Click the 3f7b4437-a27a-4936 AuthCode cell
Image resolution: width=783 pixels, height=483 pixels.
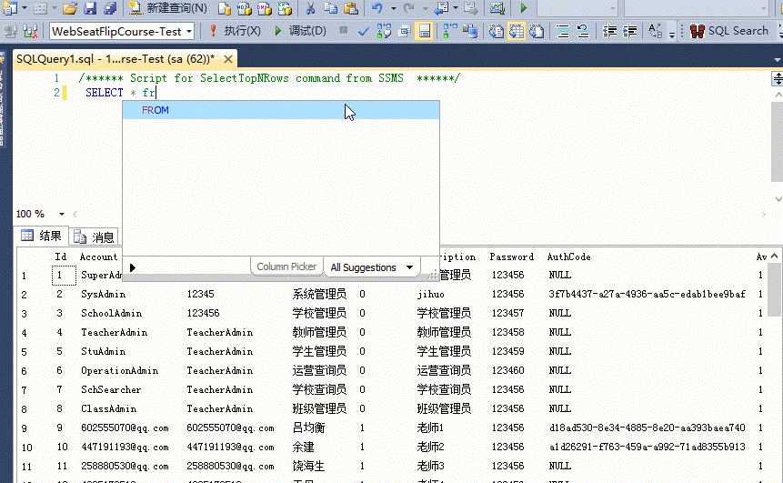tap(647, 294)
